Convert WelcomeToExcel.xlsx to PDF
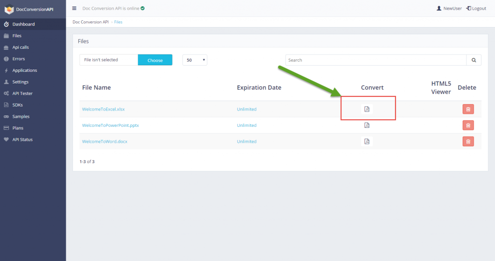This screenshot has height=261, width=495. 367,109
